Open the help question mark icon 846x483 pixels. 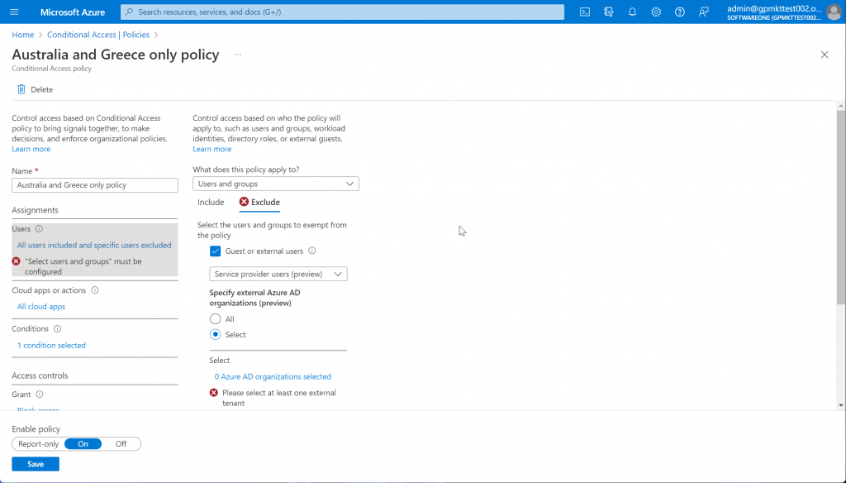coord(680,12)
